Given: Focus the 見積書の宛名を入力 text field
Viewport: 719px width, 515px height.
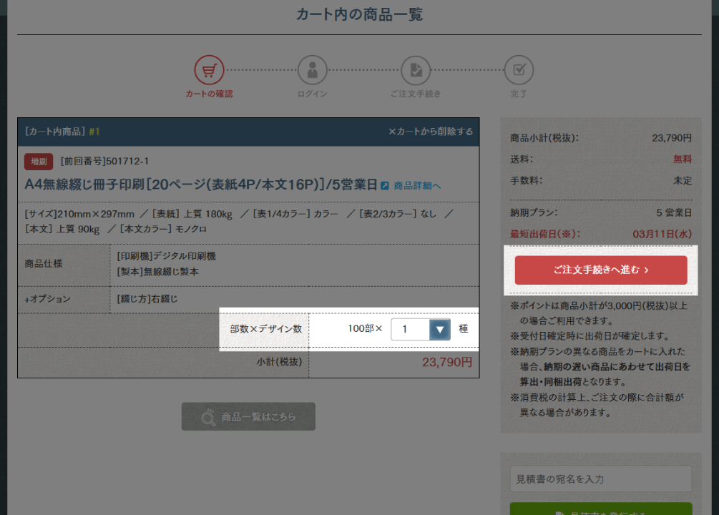Looking at the screenshot, I should (600, 479).
